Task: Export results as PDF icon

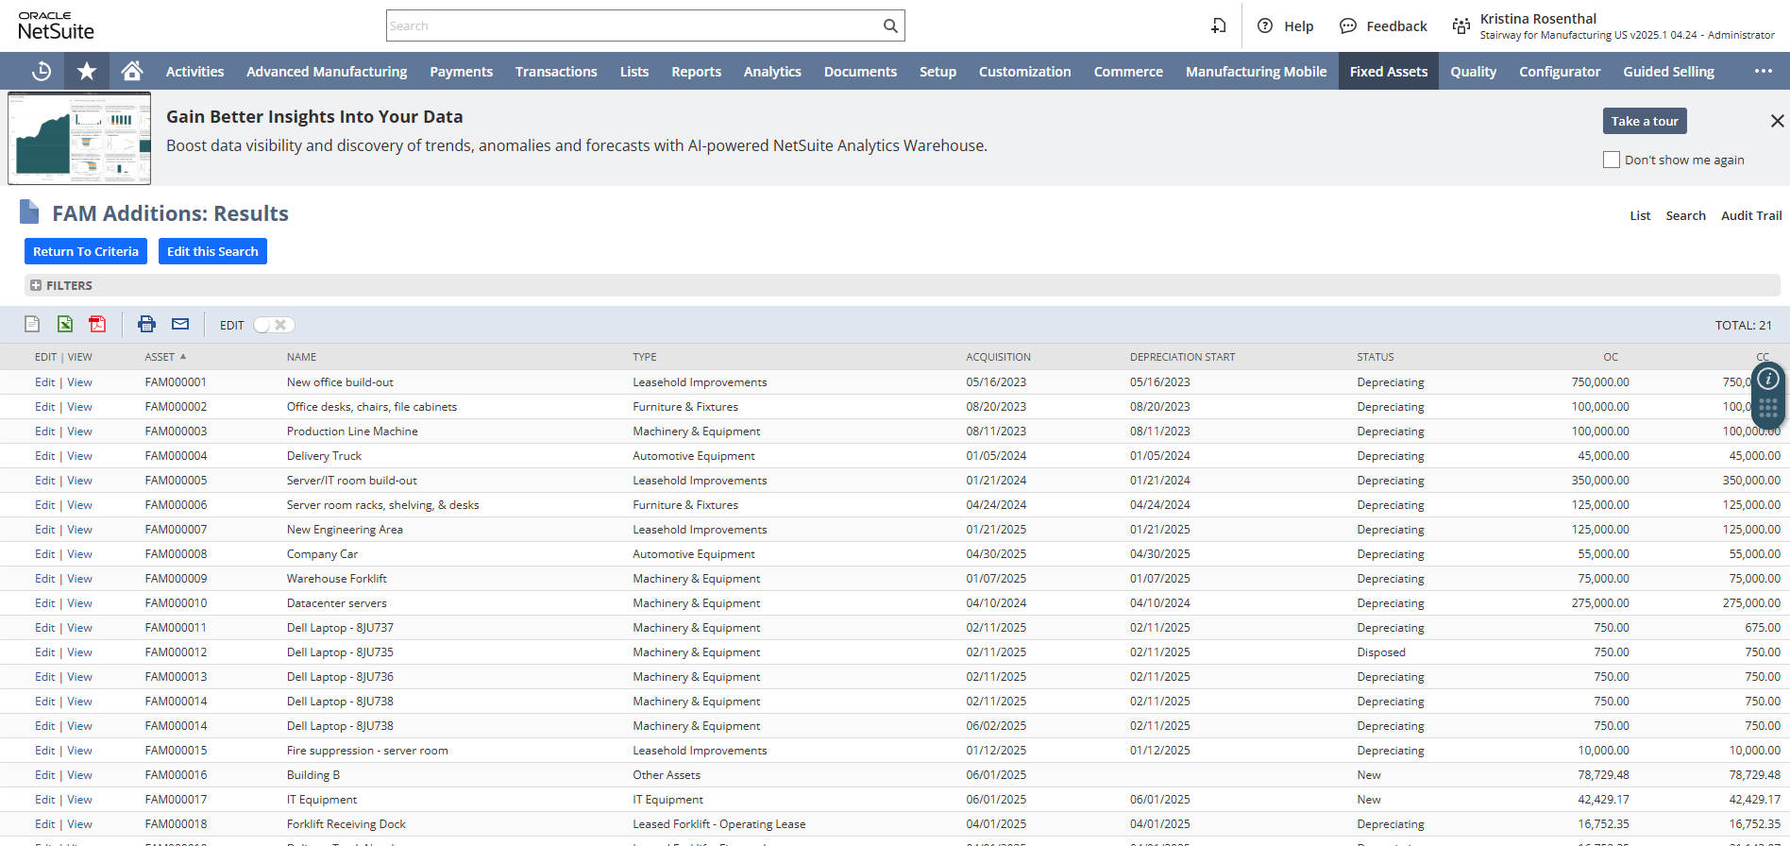Action: point(97,324)
